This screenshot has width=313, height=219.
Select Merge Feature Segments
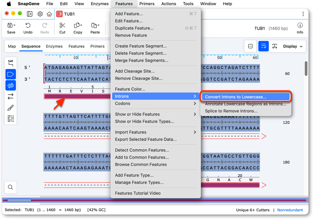pos(156,60)
